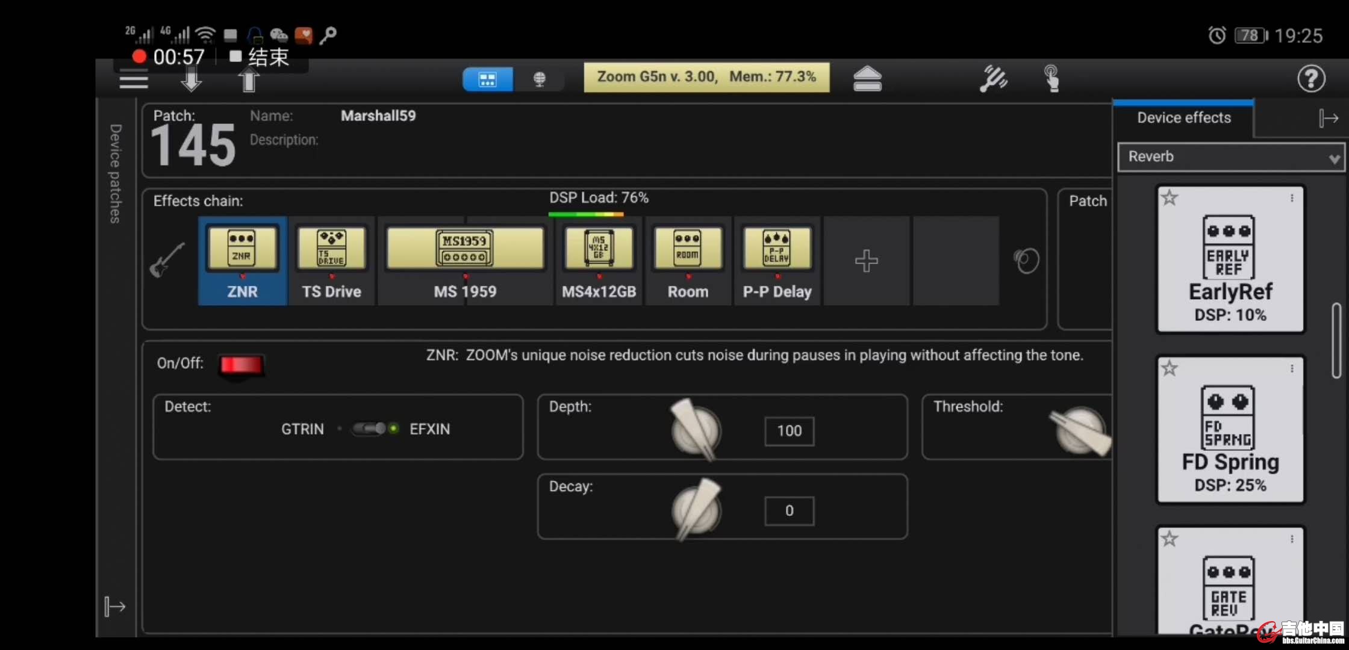Open EarlyRef options three-dot menu
The height and width of the screenshot is (650, 1349).
click(1292, 197)
